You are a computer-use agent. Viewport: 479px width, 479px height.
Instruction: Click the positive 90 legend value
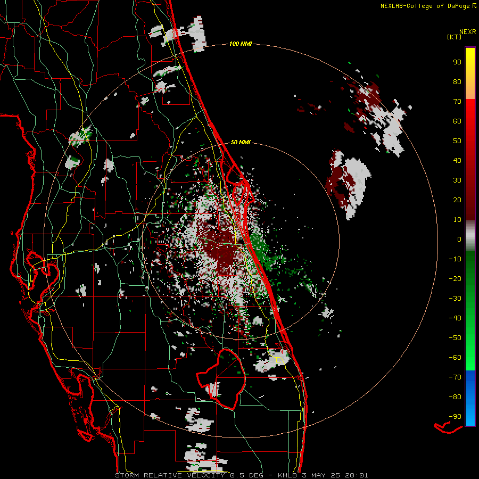point(457,62)
